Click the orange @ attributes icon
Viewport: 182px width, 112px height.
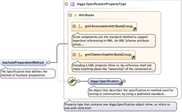[x=75, y=15]
